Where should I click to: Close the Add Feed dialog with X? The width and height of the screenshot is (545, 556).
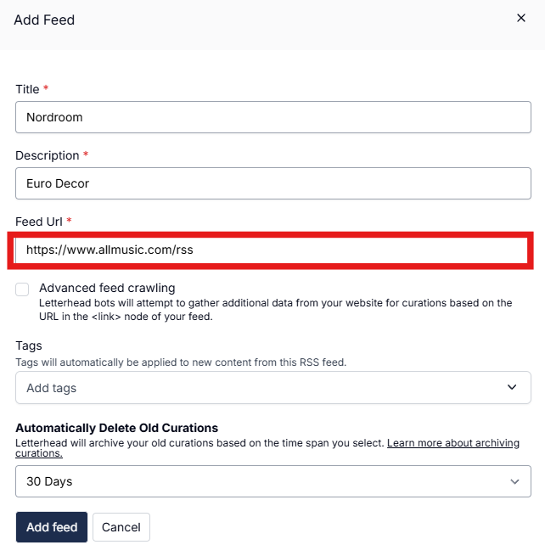521,18
